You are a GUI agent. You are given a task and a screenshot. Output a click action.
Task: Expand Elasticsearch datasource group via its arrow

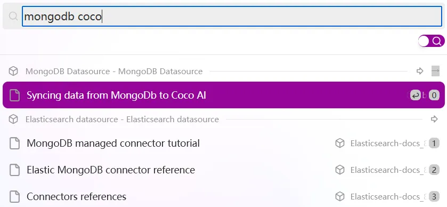[434, 119]
